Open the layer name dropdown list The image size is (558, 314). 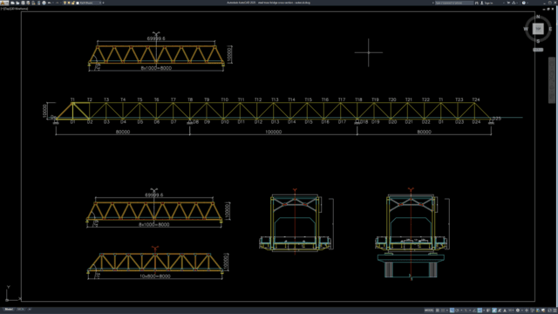click(100, 3)
